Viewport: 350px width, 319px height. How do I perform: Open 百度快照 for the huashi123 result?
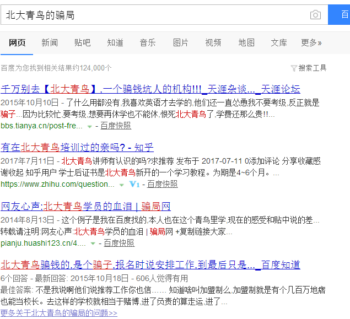pyautogui.click(x=119, y=243)
